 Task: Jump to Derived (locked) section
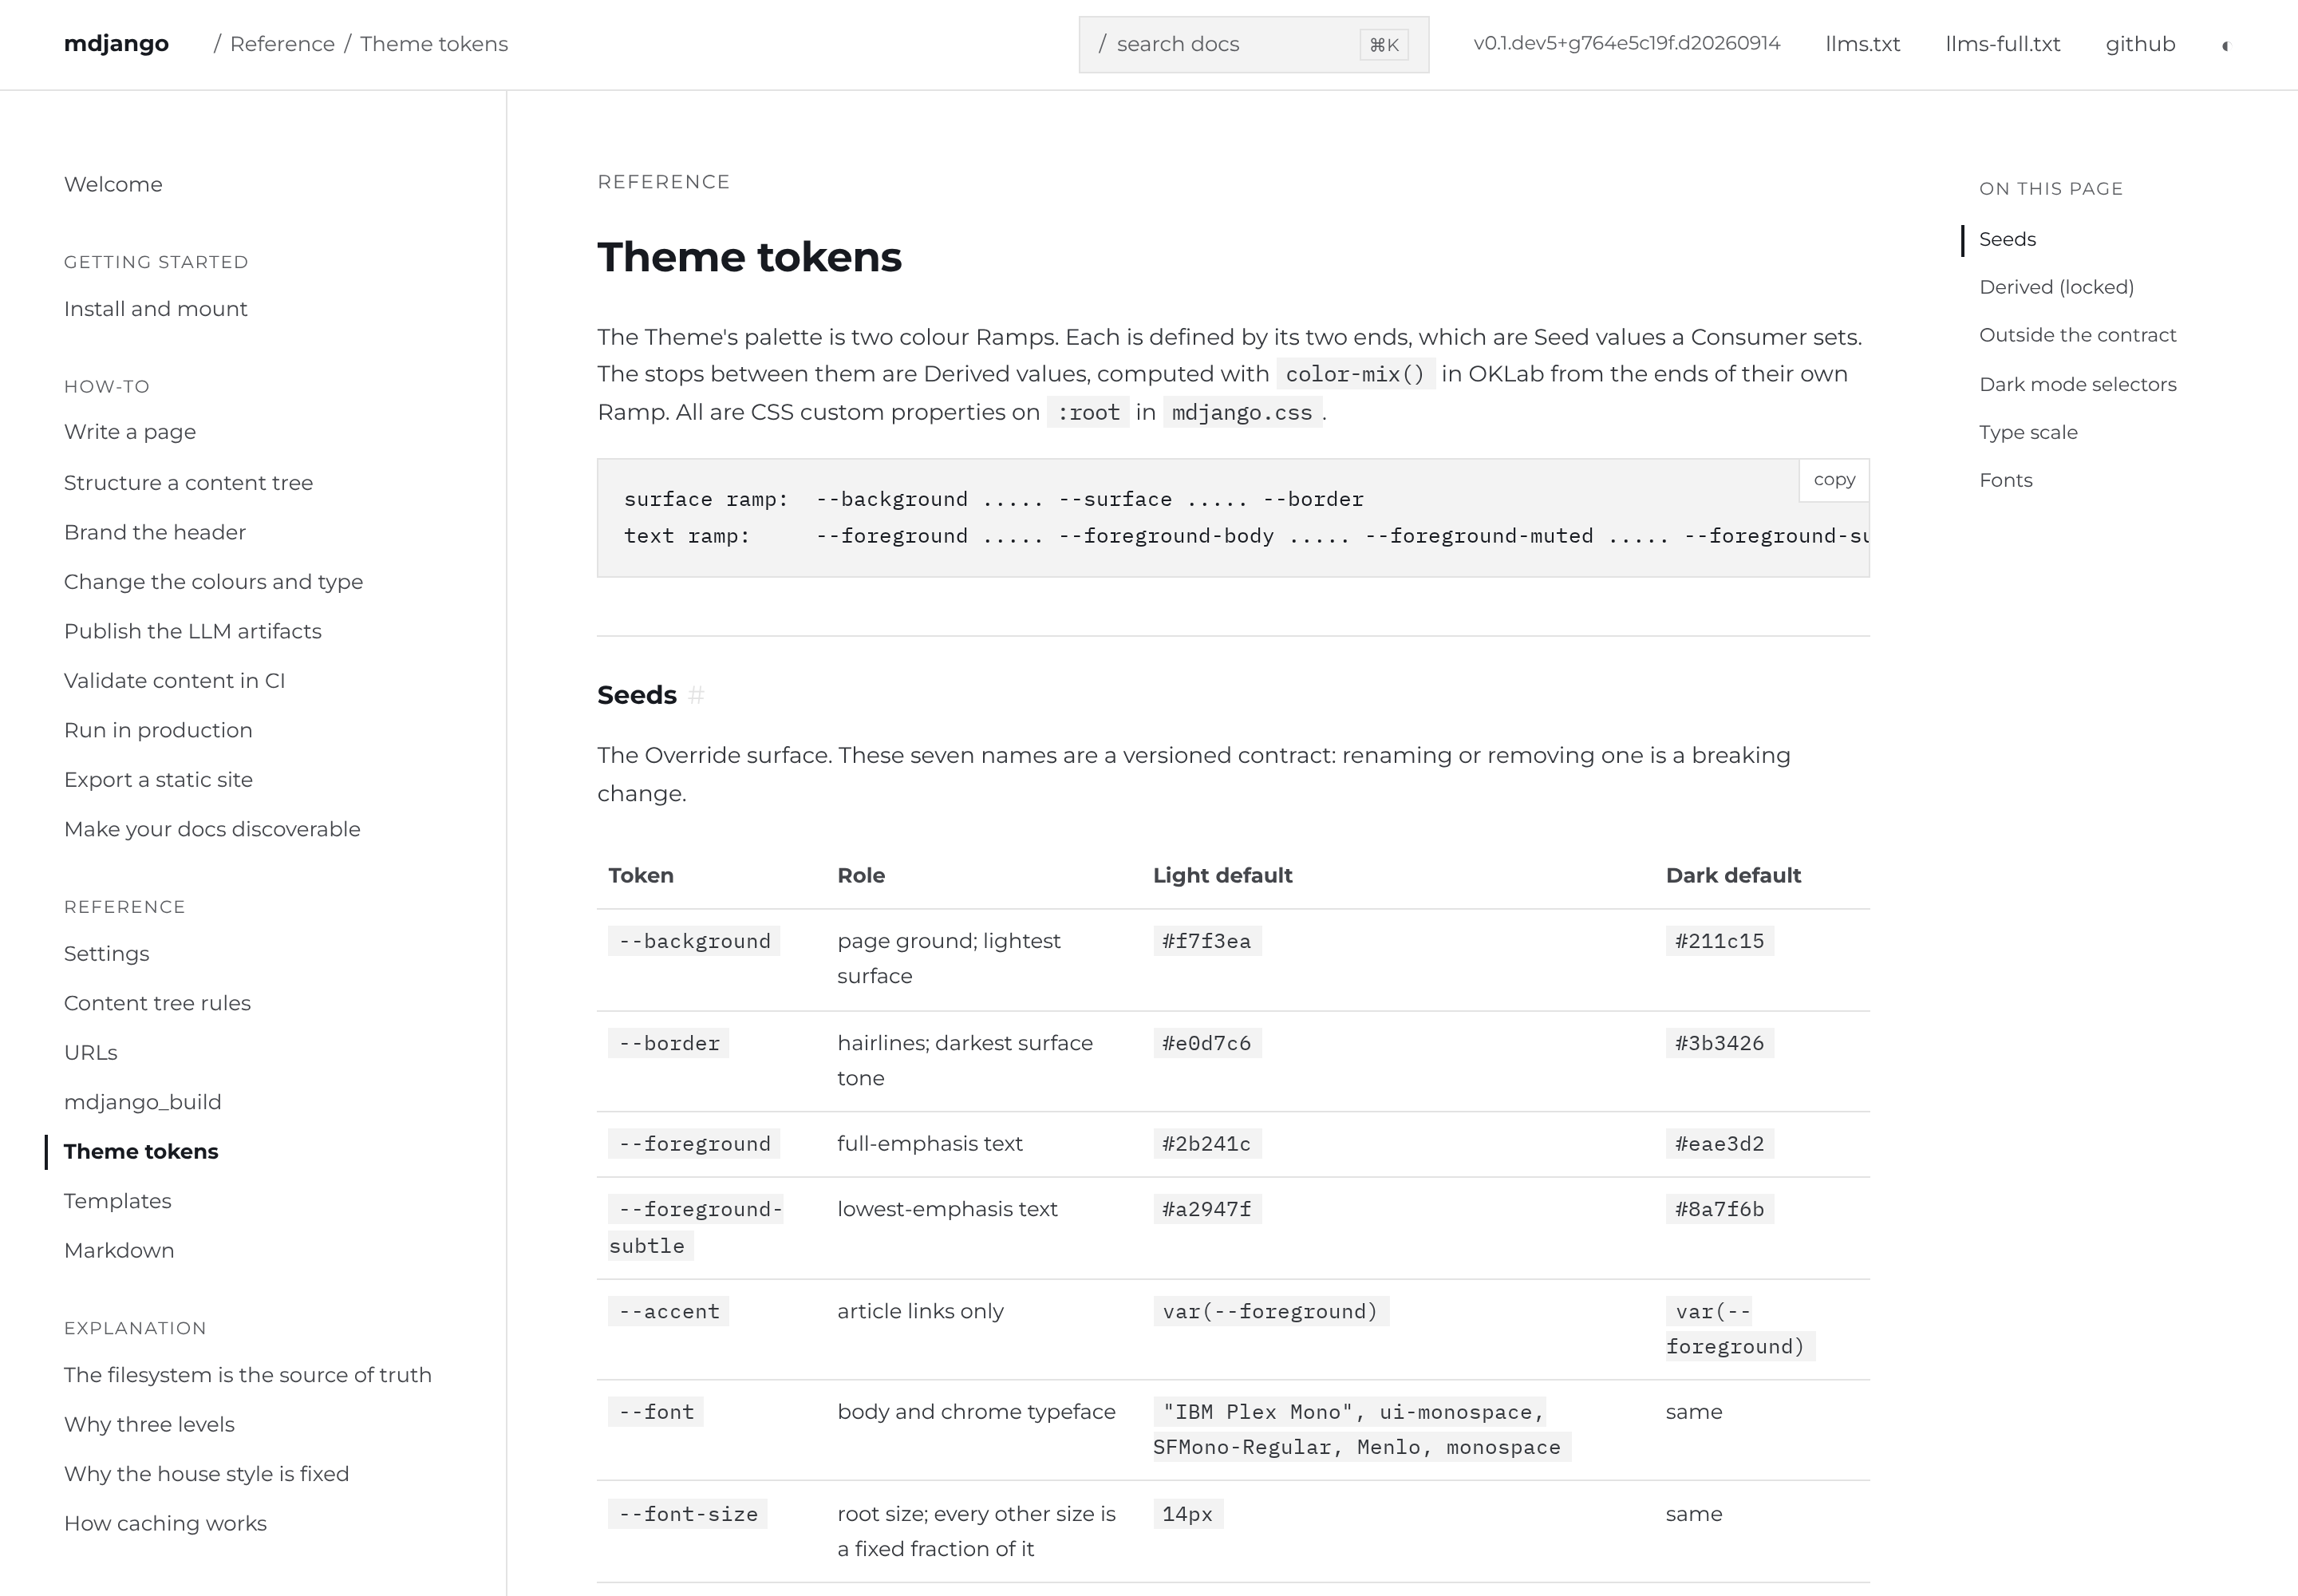(2057, 287)
